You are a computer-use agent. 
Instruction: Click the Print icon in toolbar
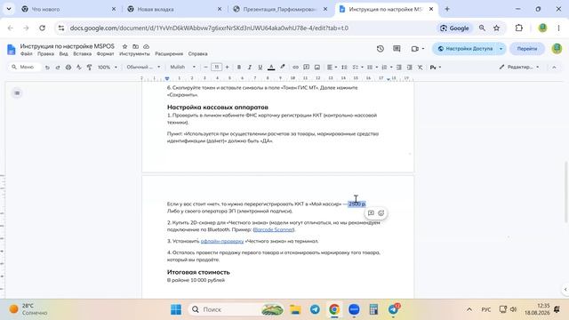point(68,68)
